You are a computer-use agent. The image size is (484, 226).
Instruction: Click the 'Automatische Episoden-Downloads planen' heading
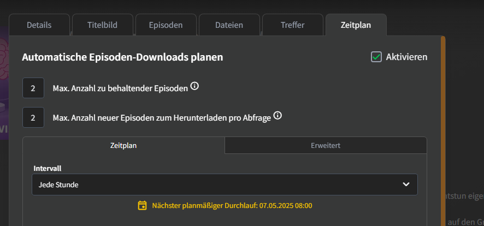(122, 57)
